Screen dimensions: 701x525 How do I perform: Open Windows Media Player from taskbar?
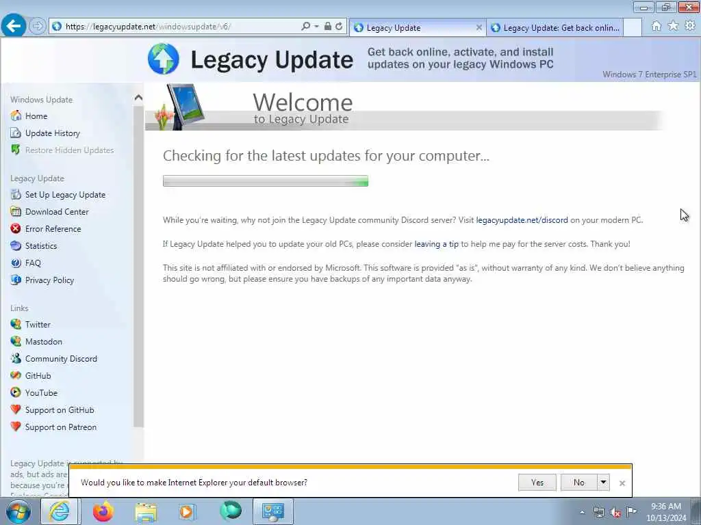[188, 511]
